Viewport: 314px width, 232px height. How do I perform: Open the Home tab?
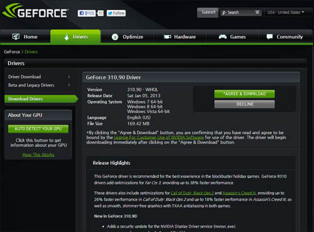25,36
